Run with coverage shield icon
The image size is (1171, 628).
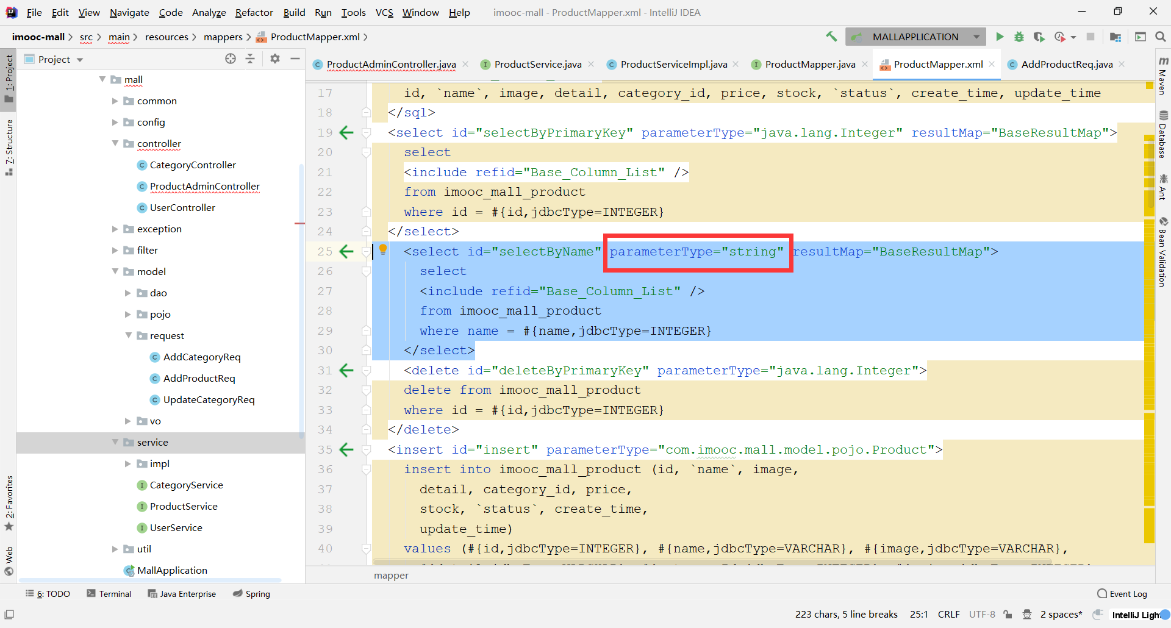pos(1039,37)
